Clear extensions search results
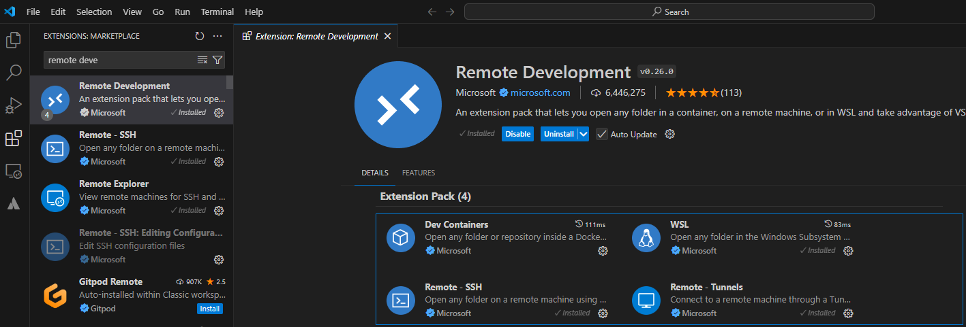The width and height of the screenshot is (966, 327). [202, 60]
